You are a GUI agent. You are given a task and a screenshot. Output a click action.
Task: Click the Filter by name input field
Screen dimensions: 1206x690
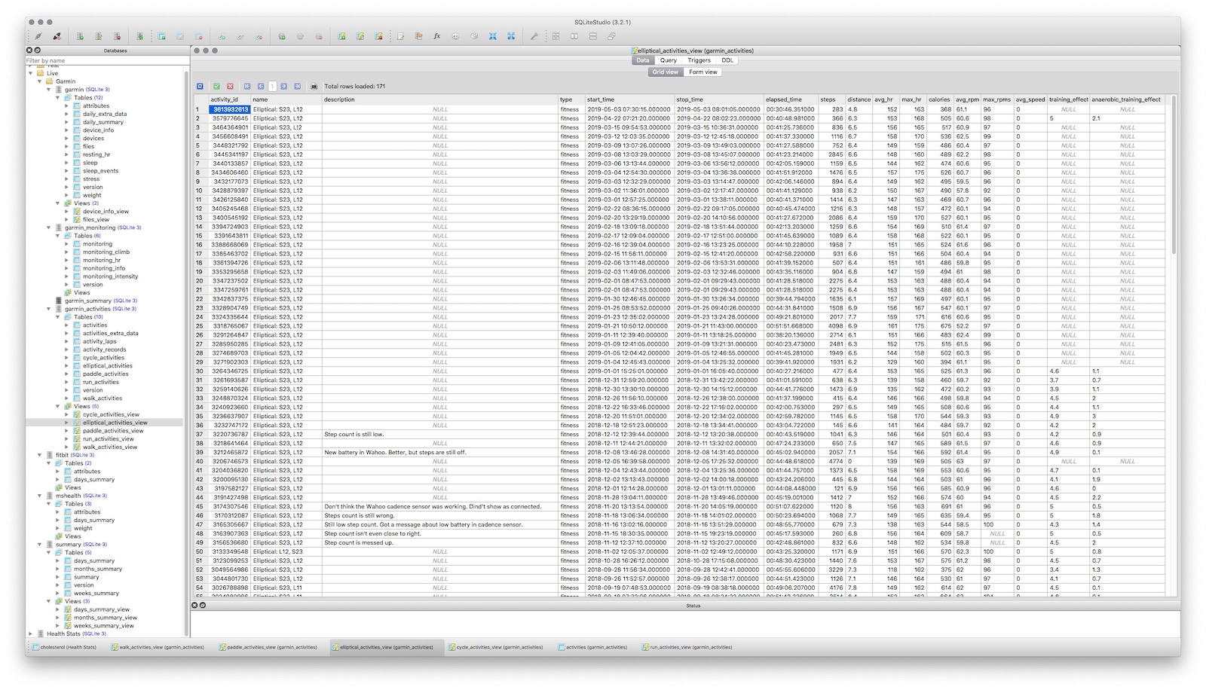tap(106, 60)
